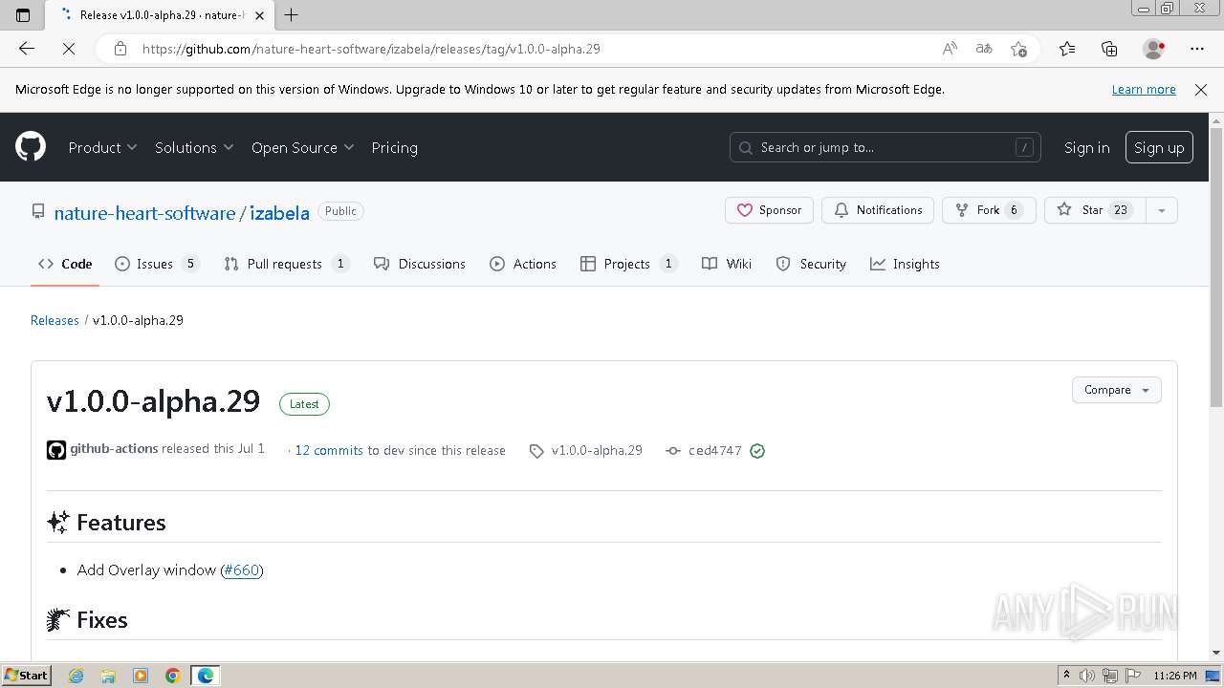The image size is (1224, 688).
Task: Click the github-actions author link
Action: click(114, 448)
